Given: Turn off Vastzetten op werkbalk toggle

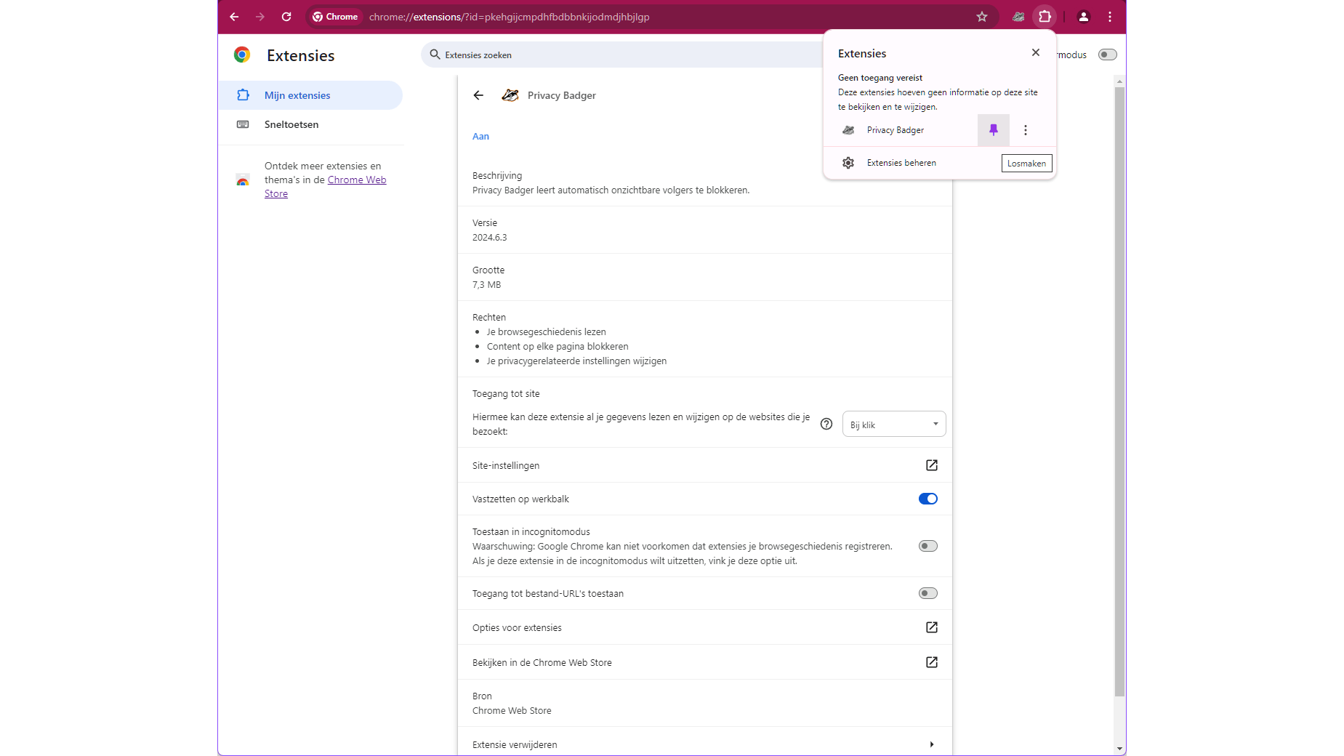Looking at the screenshot, I should point(928,499).
